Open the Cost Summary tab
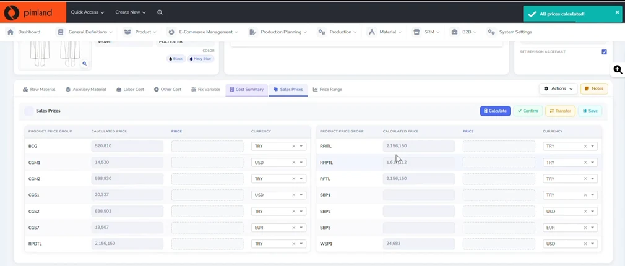The height and width of the screenshot is (266, 625). pyautogui.click(x=246, y=90)
